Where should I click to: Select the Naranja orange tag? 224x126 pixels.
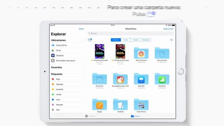pos(68,84)
